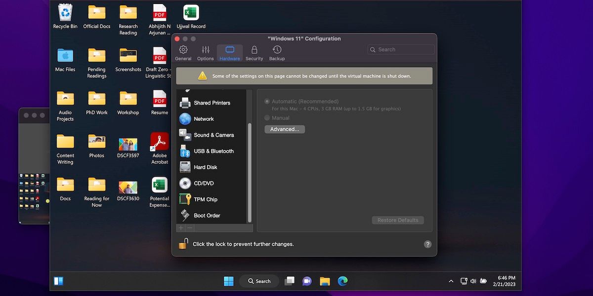Select the Ujjwal Record Excel file
This screenshot has height=296, width=593.
coord(191,16)
